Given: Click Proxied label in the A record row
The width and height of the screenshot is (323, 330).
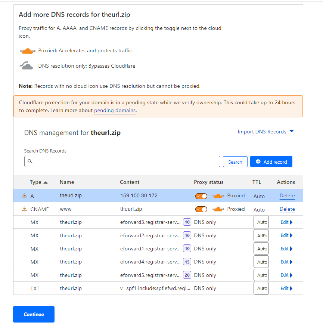Looking at the screenshot, I should [236, 195].
